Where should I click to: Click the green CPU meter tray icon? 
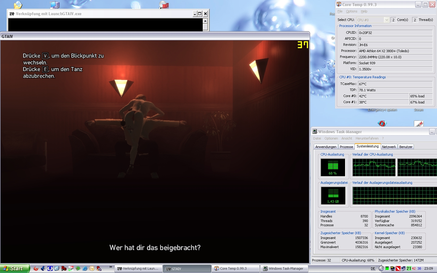387,268
